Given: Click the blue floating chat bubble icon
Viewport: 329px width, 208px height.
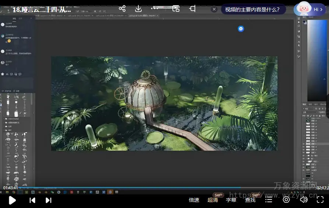Looking at the screenshot, I should [241, 29].
